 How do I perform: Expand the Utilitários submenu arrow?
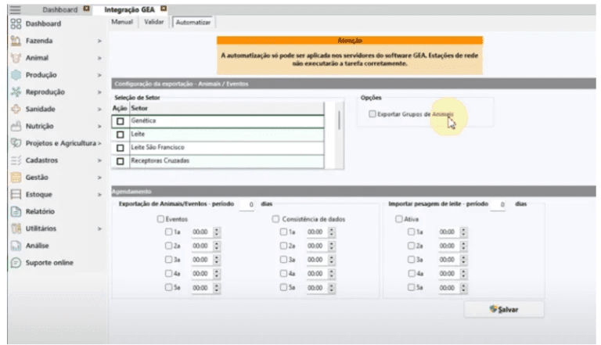pyautogui.click(x=99, y=228)
